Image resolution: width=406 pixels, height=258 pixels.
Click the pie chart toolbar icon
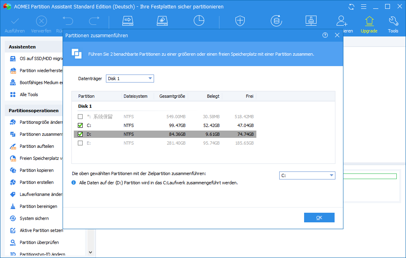199,21
